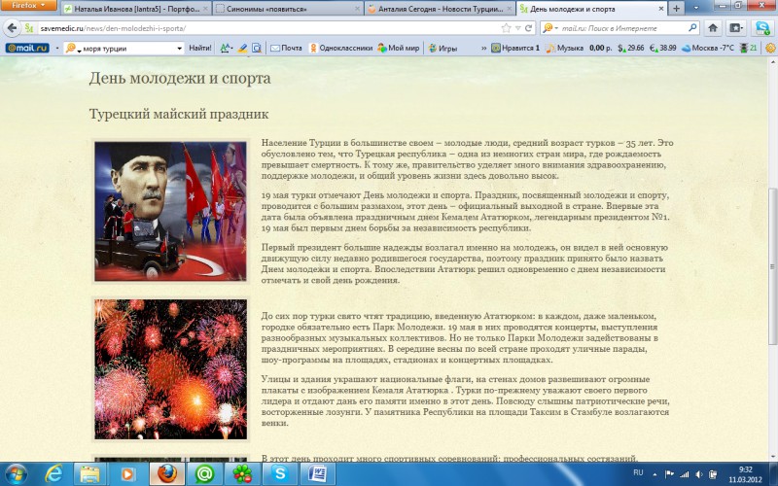Screen dimensions: 778x486
Task: Launch Internet Explorer from the taskbar
Action: pyautogui.click(x=53, y=474)
